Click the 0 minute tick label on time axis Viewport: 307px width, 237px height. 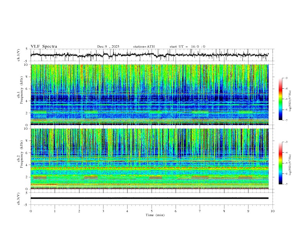pos(31,211)
